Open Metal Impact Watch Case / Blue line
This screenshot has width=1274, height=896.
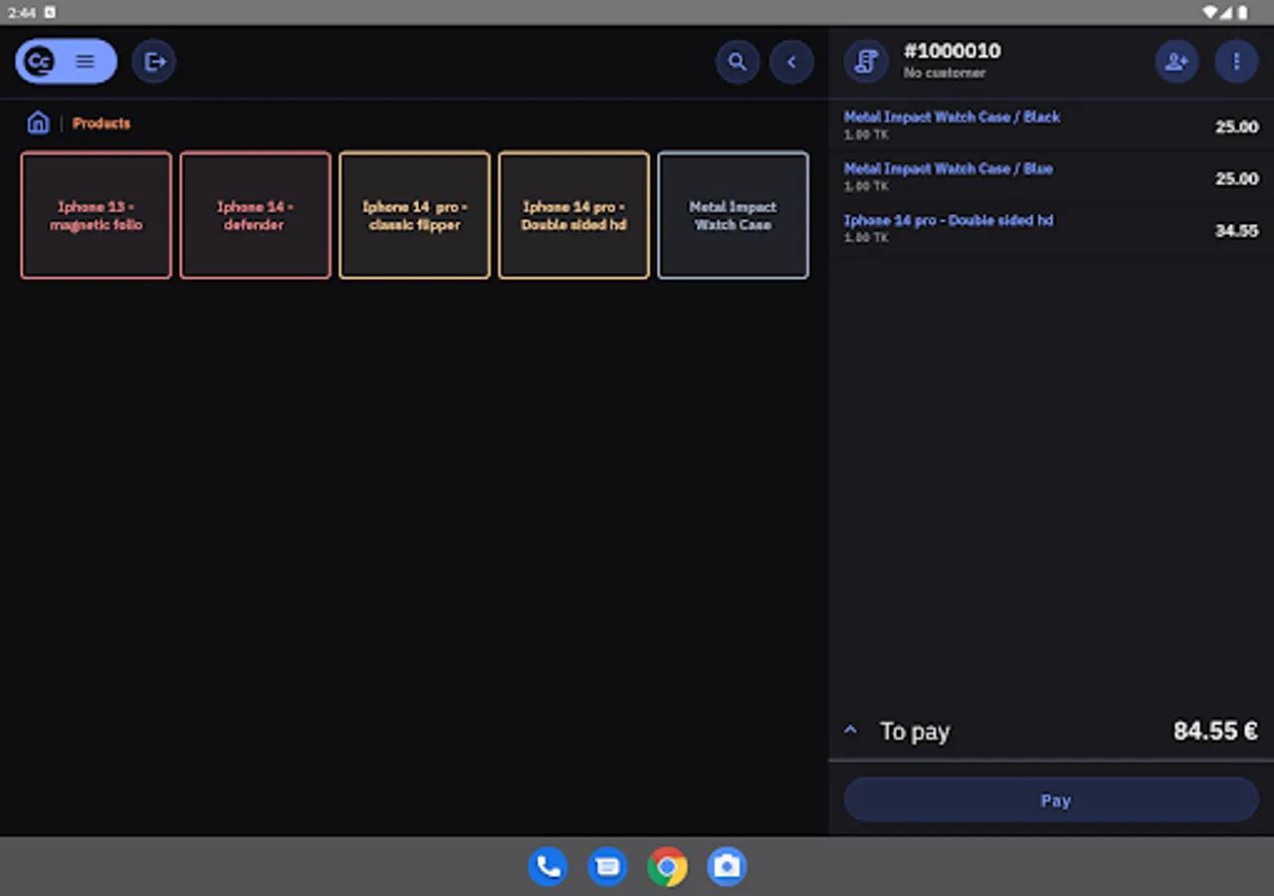tap(1051, 177)
